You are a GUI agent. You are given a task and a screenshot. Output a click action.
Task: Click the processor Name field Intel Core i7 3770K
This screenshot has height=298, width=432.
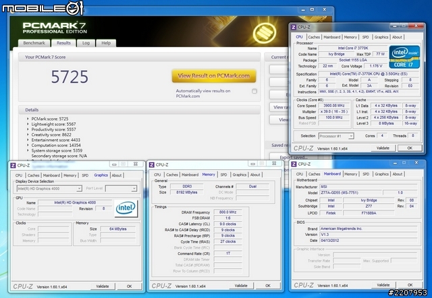coord(353,48)
